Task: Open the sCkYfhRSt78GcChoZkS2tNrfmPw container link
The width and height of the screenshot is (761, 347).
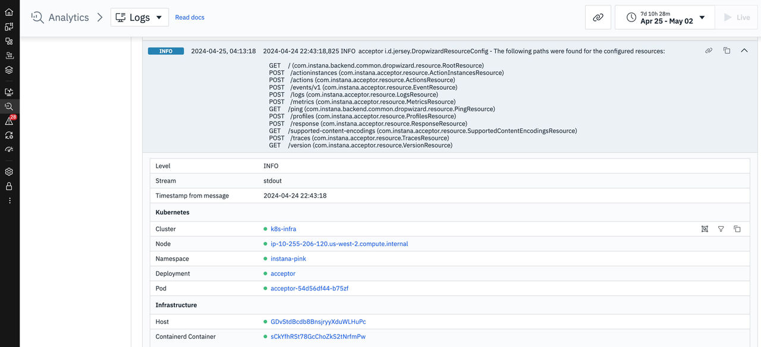Action: tap(318, 336)
